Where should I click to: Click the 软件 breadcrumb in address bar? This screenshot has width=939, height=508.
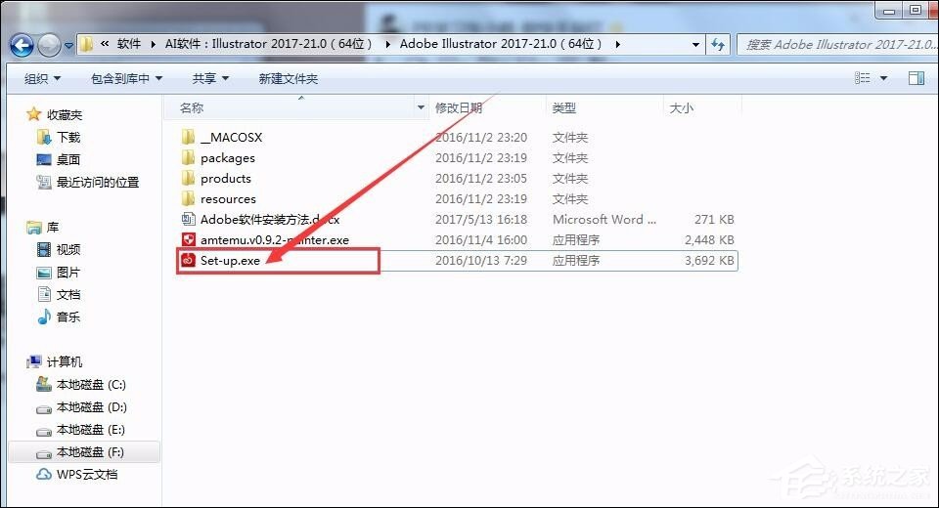[x=129, y=44]
